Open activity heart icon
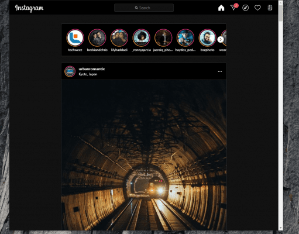 click(x=257, y=8)
